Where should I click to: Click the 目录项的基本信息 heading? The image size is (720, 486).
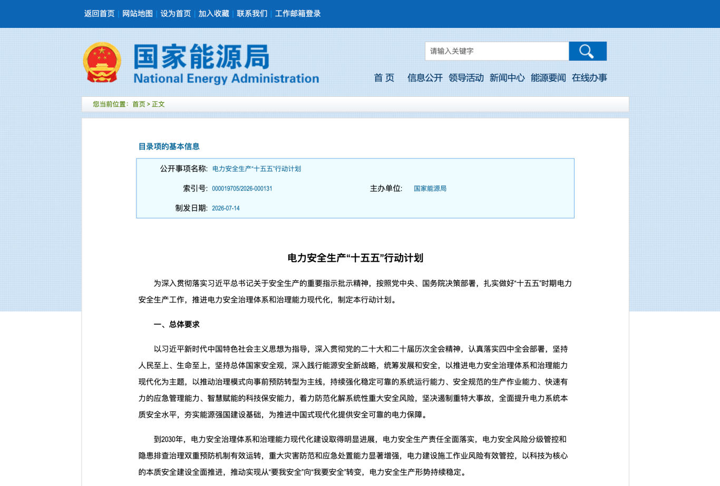[x=169, y=146]
